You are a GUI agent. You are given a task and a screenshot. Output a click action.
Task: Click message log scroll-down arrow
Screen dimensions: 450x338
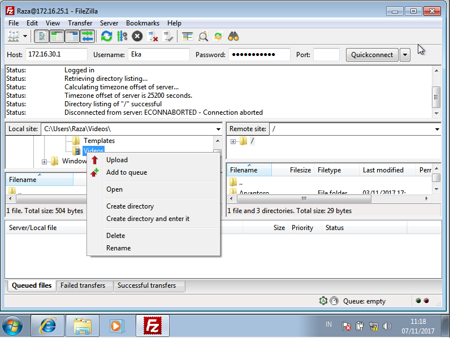point(436,114)
